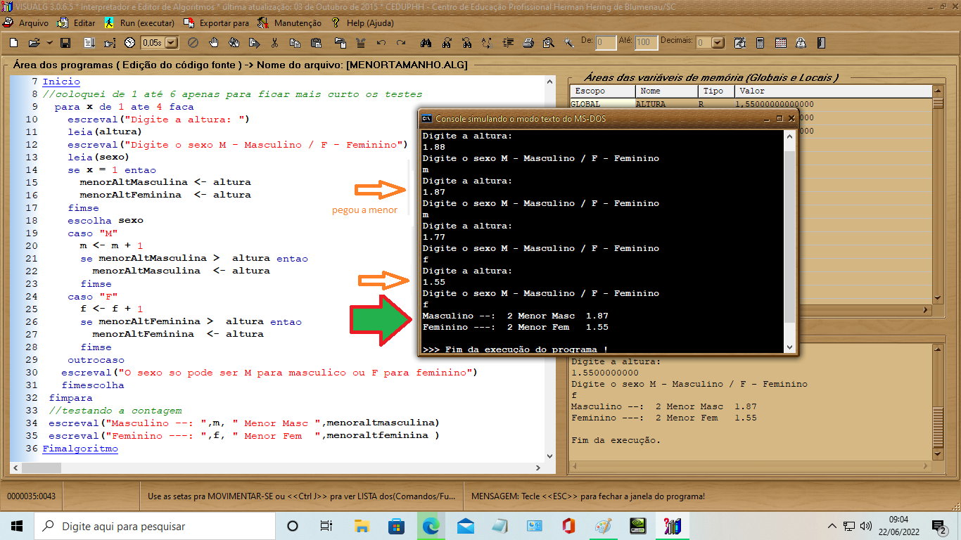Image resolution: width=961 pixels, height=540 pixels.
Task: Click the Inicio keyword on line 7
Action: point(61,82)
